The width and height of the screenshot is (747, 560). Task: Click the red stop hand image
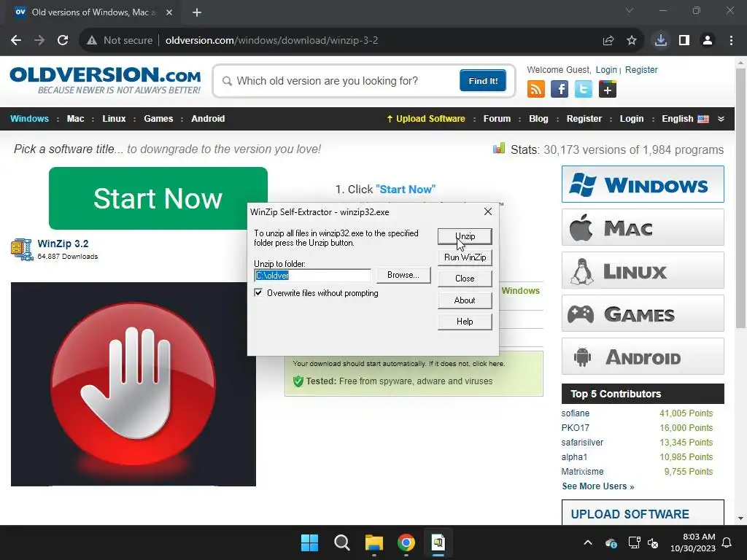point(133,384)
